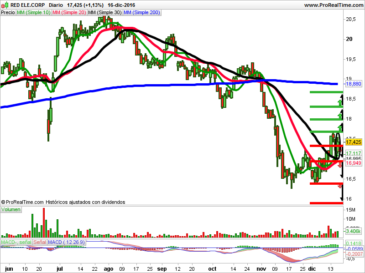Screen dimensions: 365x273
Task: Click the © ProRealTime.com copyright link
Action: pyautogui.click(x=22, y=202)
